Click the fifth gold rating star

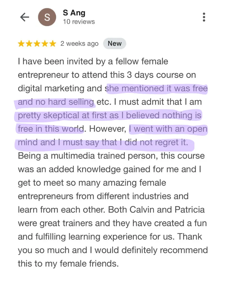click(53, 44)
